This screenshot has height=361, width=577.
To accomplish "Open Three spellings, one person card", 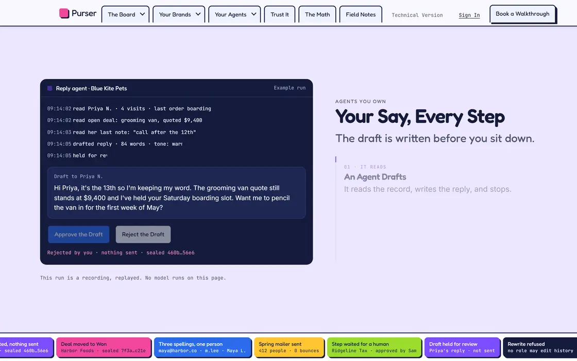I will pyautogui.click(x=203, y=348).
